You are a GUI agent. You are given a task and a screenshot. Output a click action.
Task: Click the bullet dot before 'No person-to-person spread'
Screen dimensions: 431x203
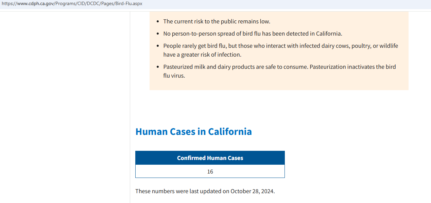157,34
